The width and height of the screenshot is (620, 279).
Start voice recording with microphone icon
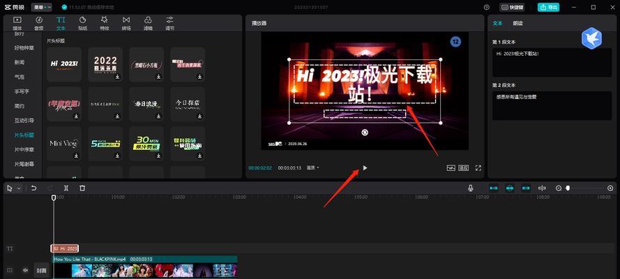click(471, 188)
